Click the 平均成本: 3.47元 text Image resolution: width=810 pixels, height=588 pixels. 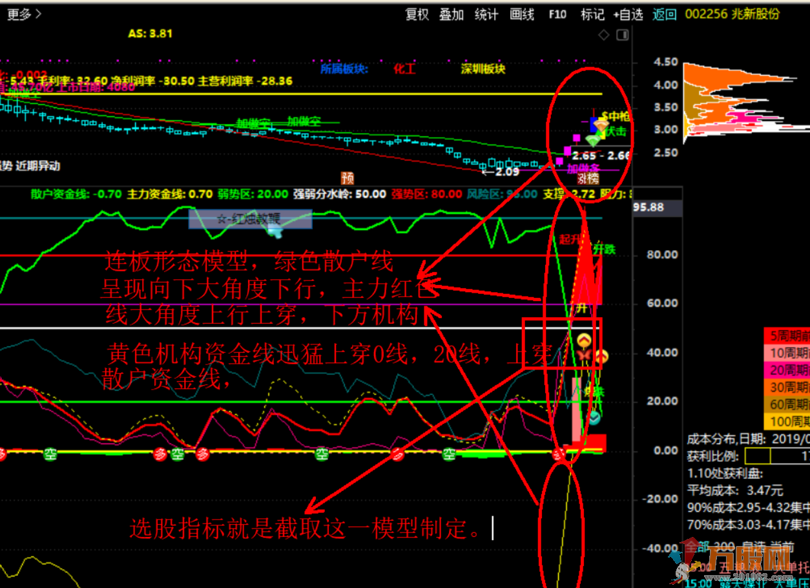(x=735, y=490)
